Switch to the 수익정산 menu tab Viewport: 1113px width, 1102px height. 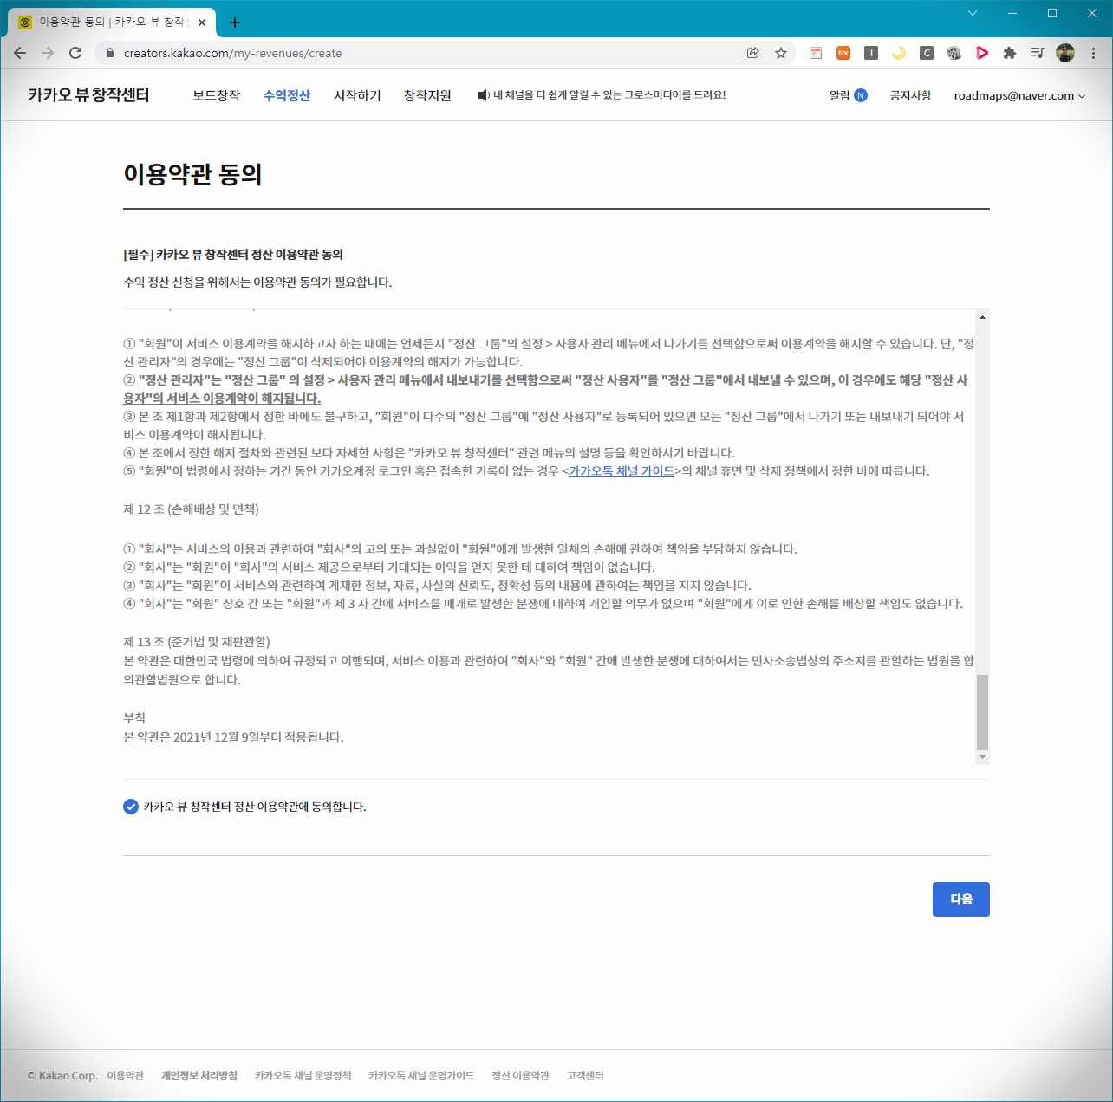(287, 95)
